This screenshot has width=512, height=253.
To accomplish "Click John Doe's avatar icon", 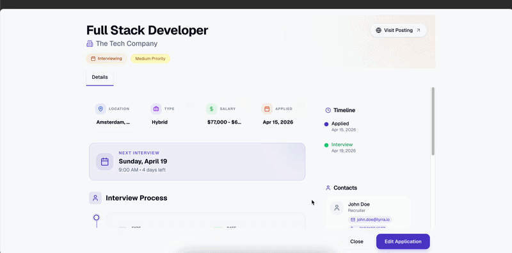I will (337, 208).
